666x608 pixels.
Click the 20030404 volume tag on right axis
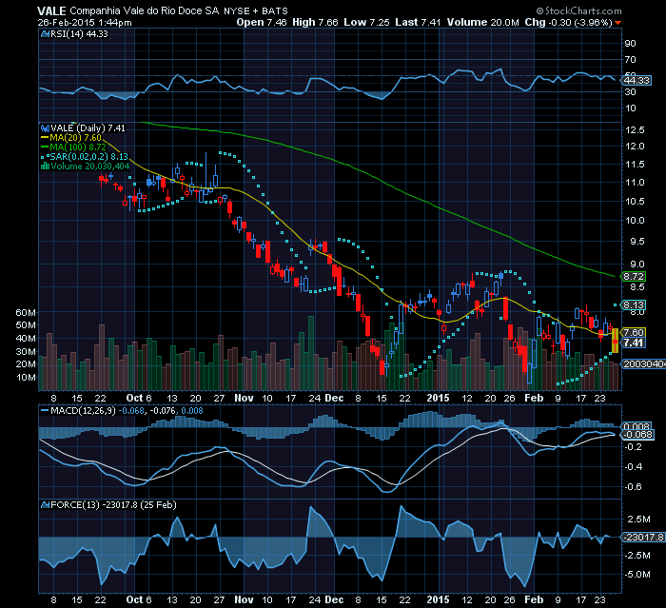click(x=643, y=364)
